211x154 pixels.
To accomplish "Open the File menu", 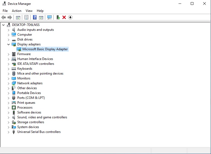I will 5,11.
